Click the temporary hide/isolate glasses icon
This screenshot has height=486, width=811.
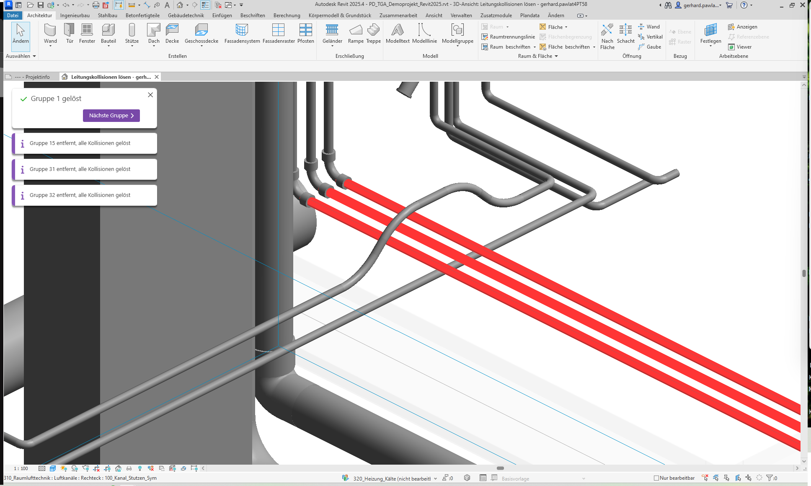coord(129,468)
